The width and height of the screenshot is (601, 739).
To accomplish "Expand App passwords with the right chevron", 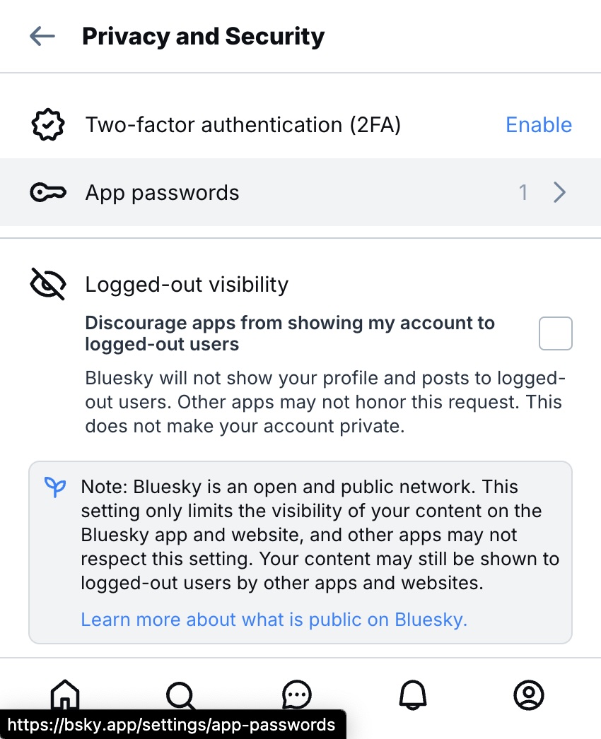I will (x=559, y=193).
